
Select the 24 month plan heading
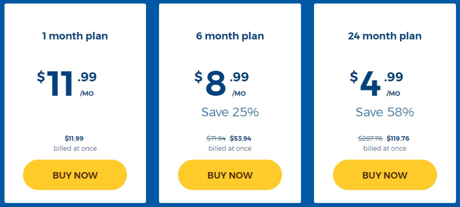pos(385,36)
